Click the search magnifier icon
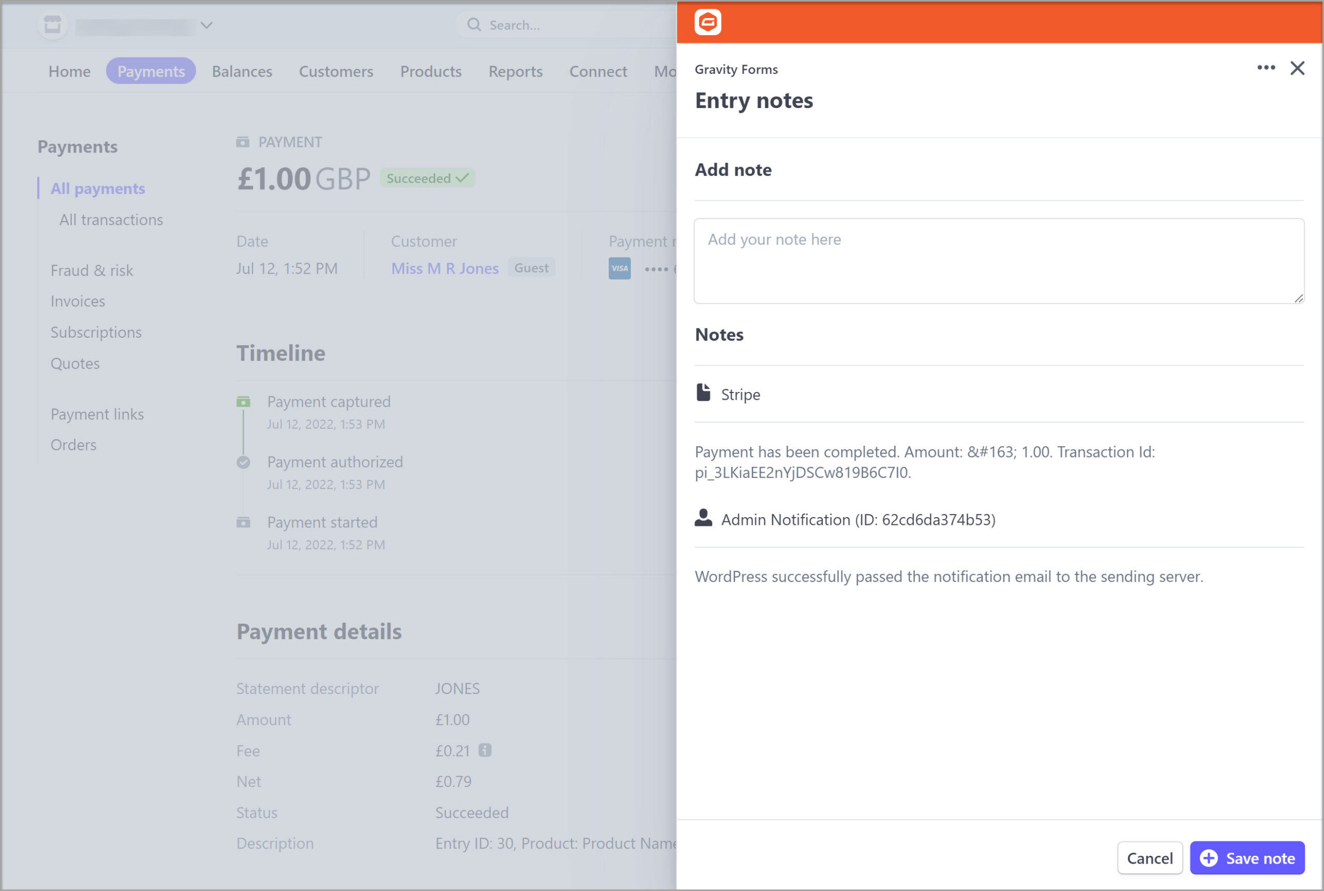 point(473,24)
